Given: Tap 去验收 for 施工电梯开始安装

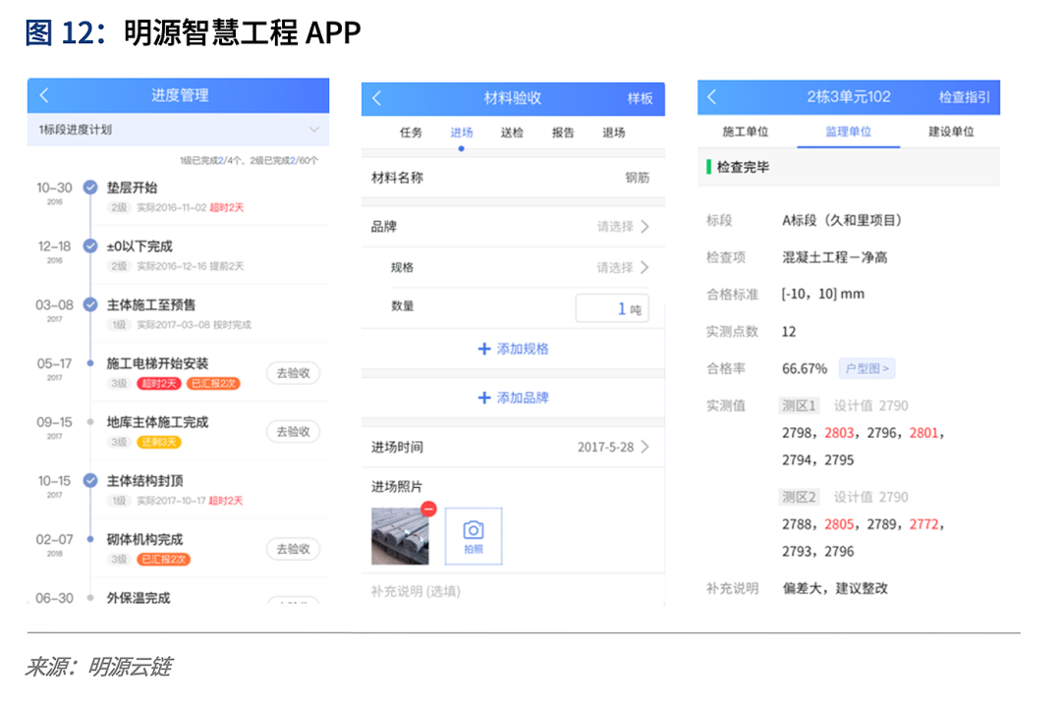Looking at the screenshot, I should point(293,373).
